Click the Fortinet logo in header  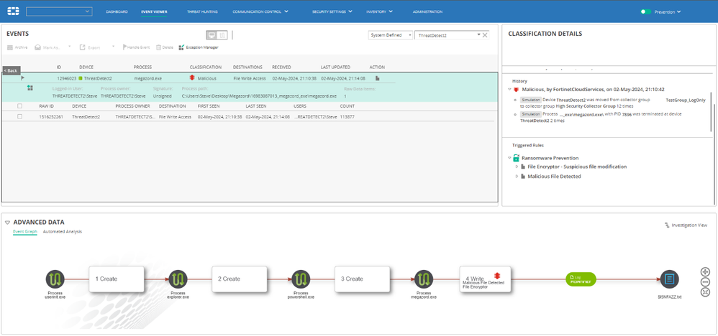pyautogui.click(x=13, y=11)
